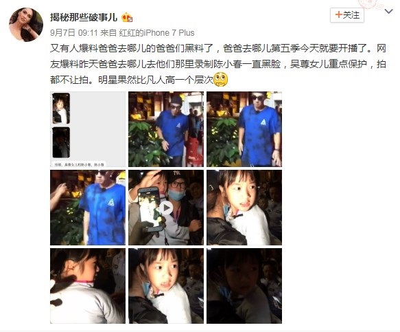Open the 9月7日 09:11 timestamp link
The image size is (400, 332).
click(x=74, y=33)
